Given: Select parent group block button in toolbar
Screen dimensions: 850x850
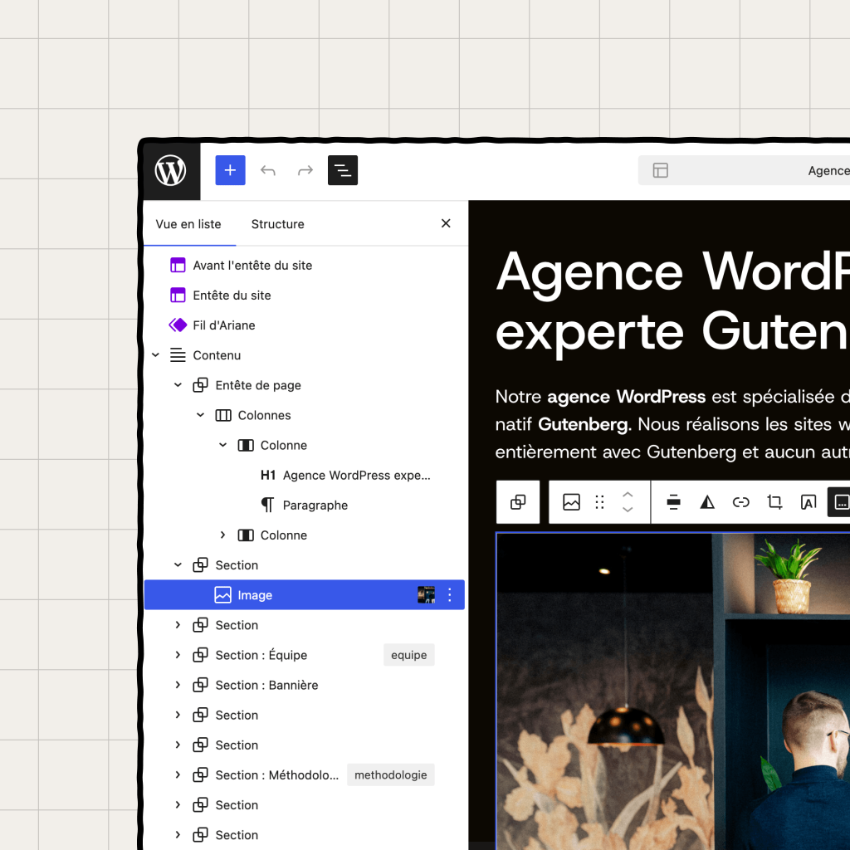Looking at the screenshot, I should 518,502.
